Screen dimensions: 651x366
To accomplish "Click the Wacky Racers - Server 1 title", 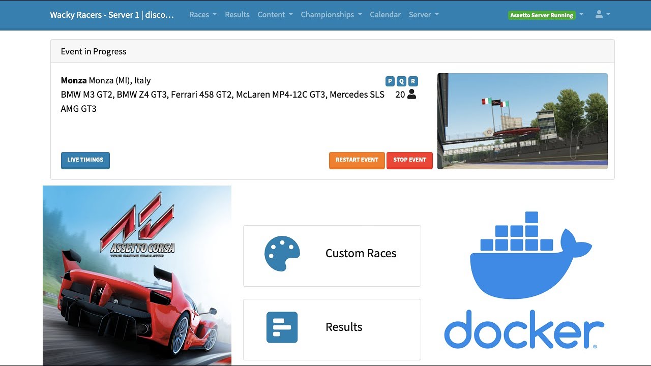I will (112, 15).
